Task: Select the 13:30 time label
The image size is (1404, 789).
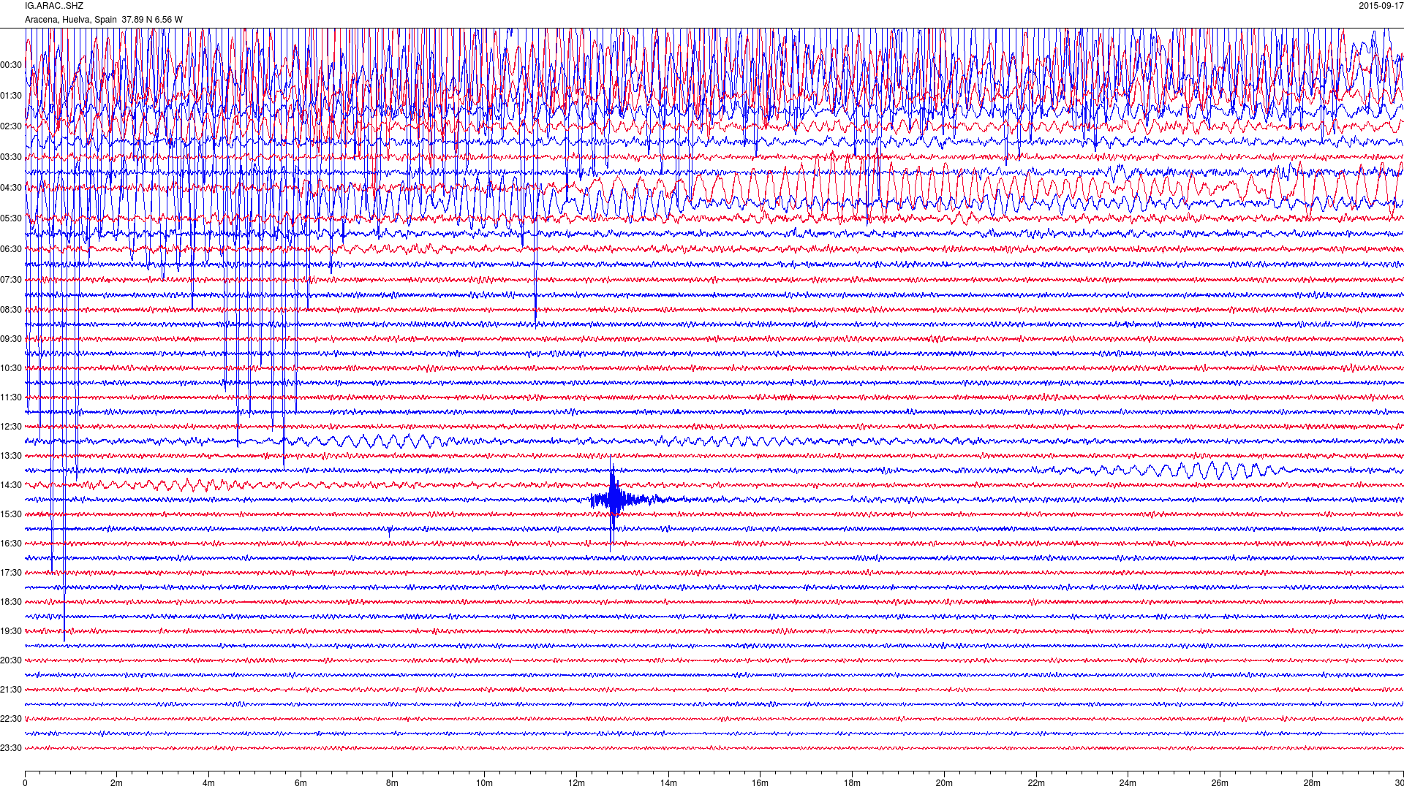Action: click(x=11, y=456)
